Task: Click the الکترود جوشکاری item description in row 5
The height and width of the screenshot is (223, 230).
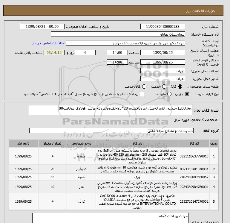Action: click(137, 202)
